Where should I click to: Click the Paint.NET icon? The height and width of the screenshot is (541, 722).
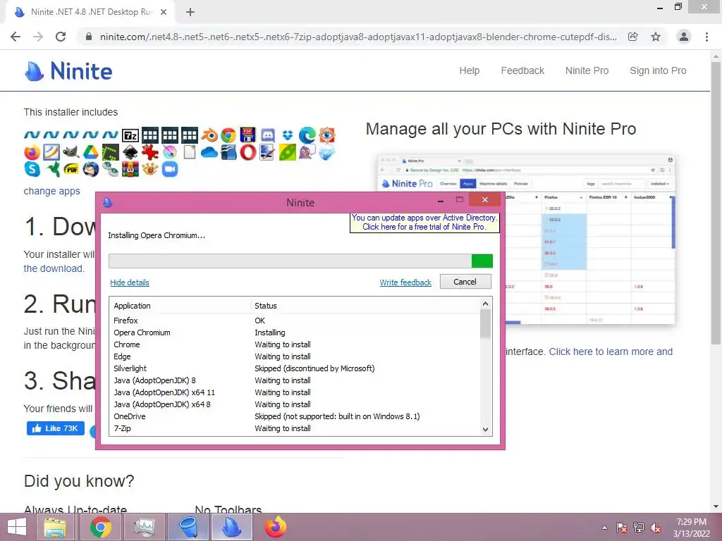267,152
